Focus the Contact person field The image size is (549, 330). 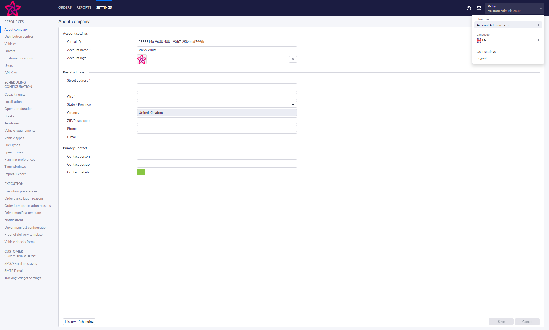[217, 156]
